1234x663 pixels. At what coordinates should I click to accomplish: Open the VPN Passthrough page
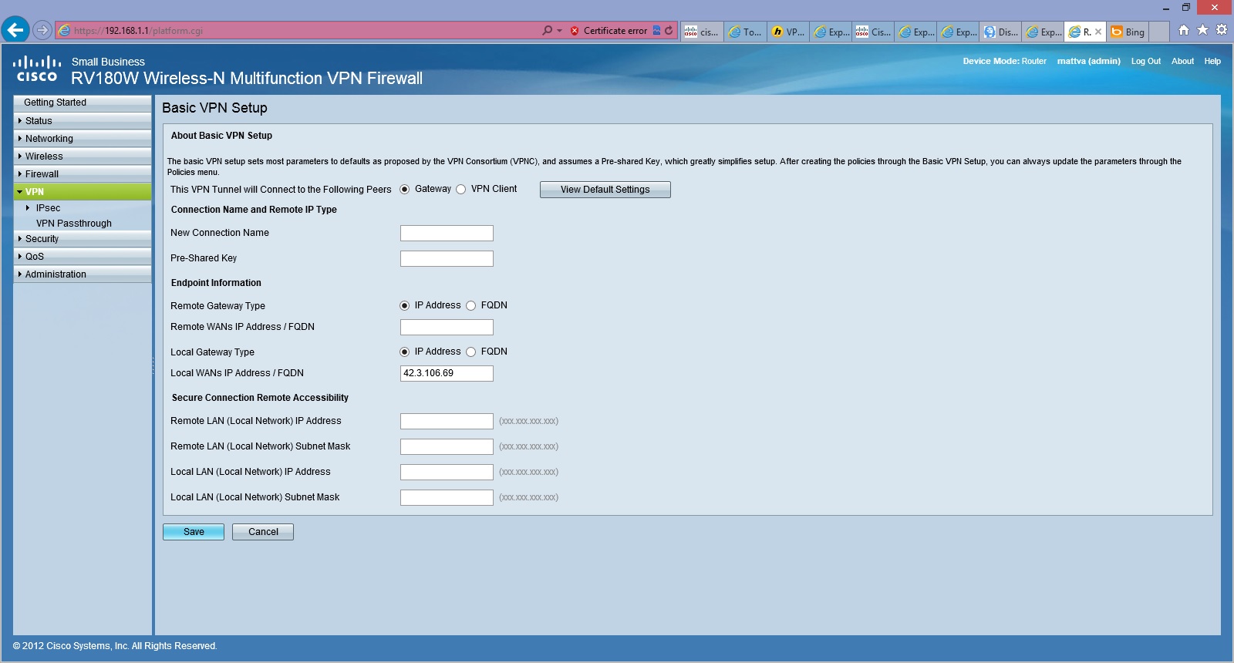74,224
